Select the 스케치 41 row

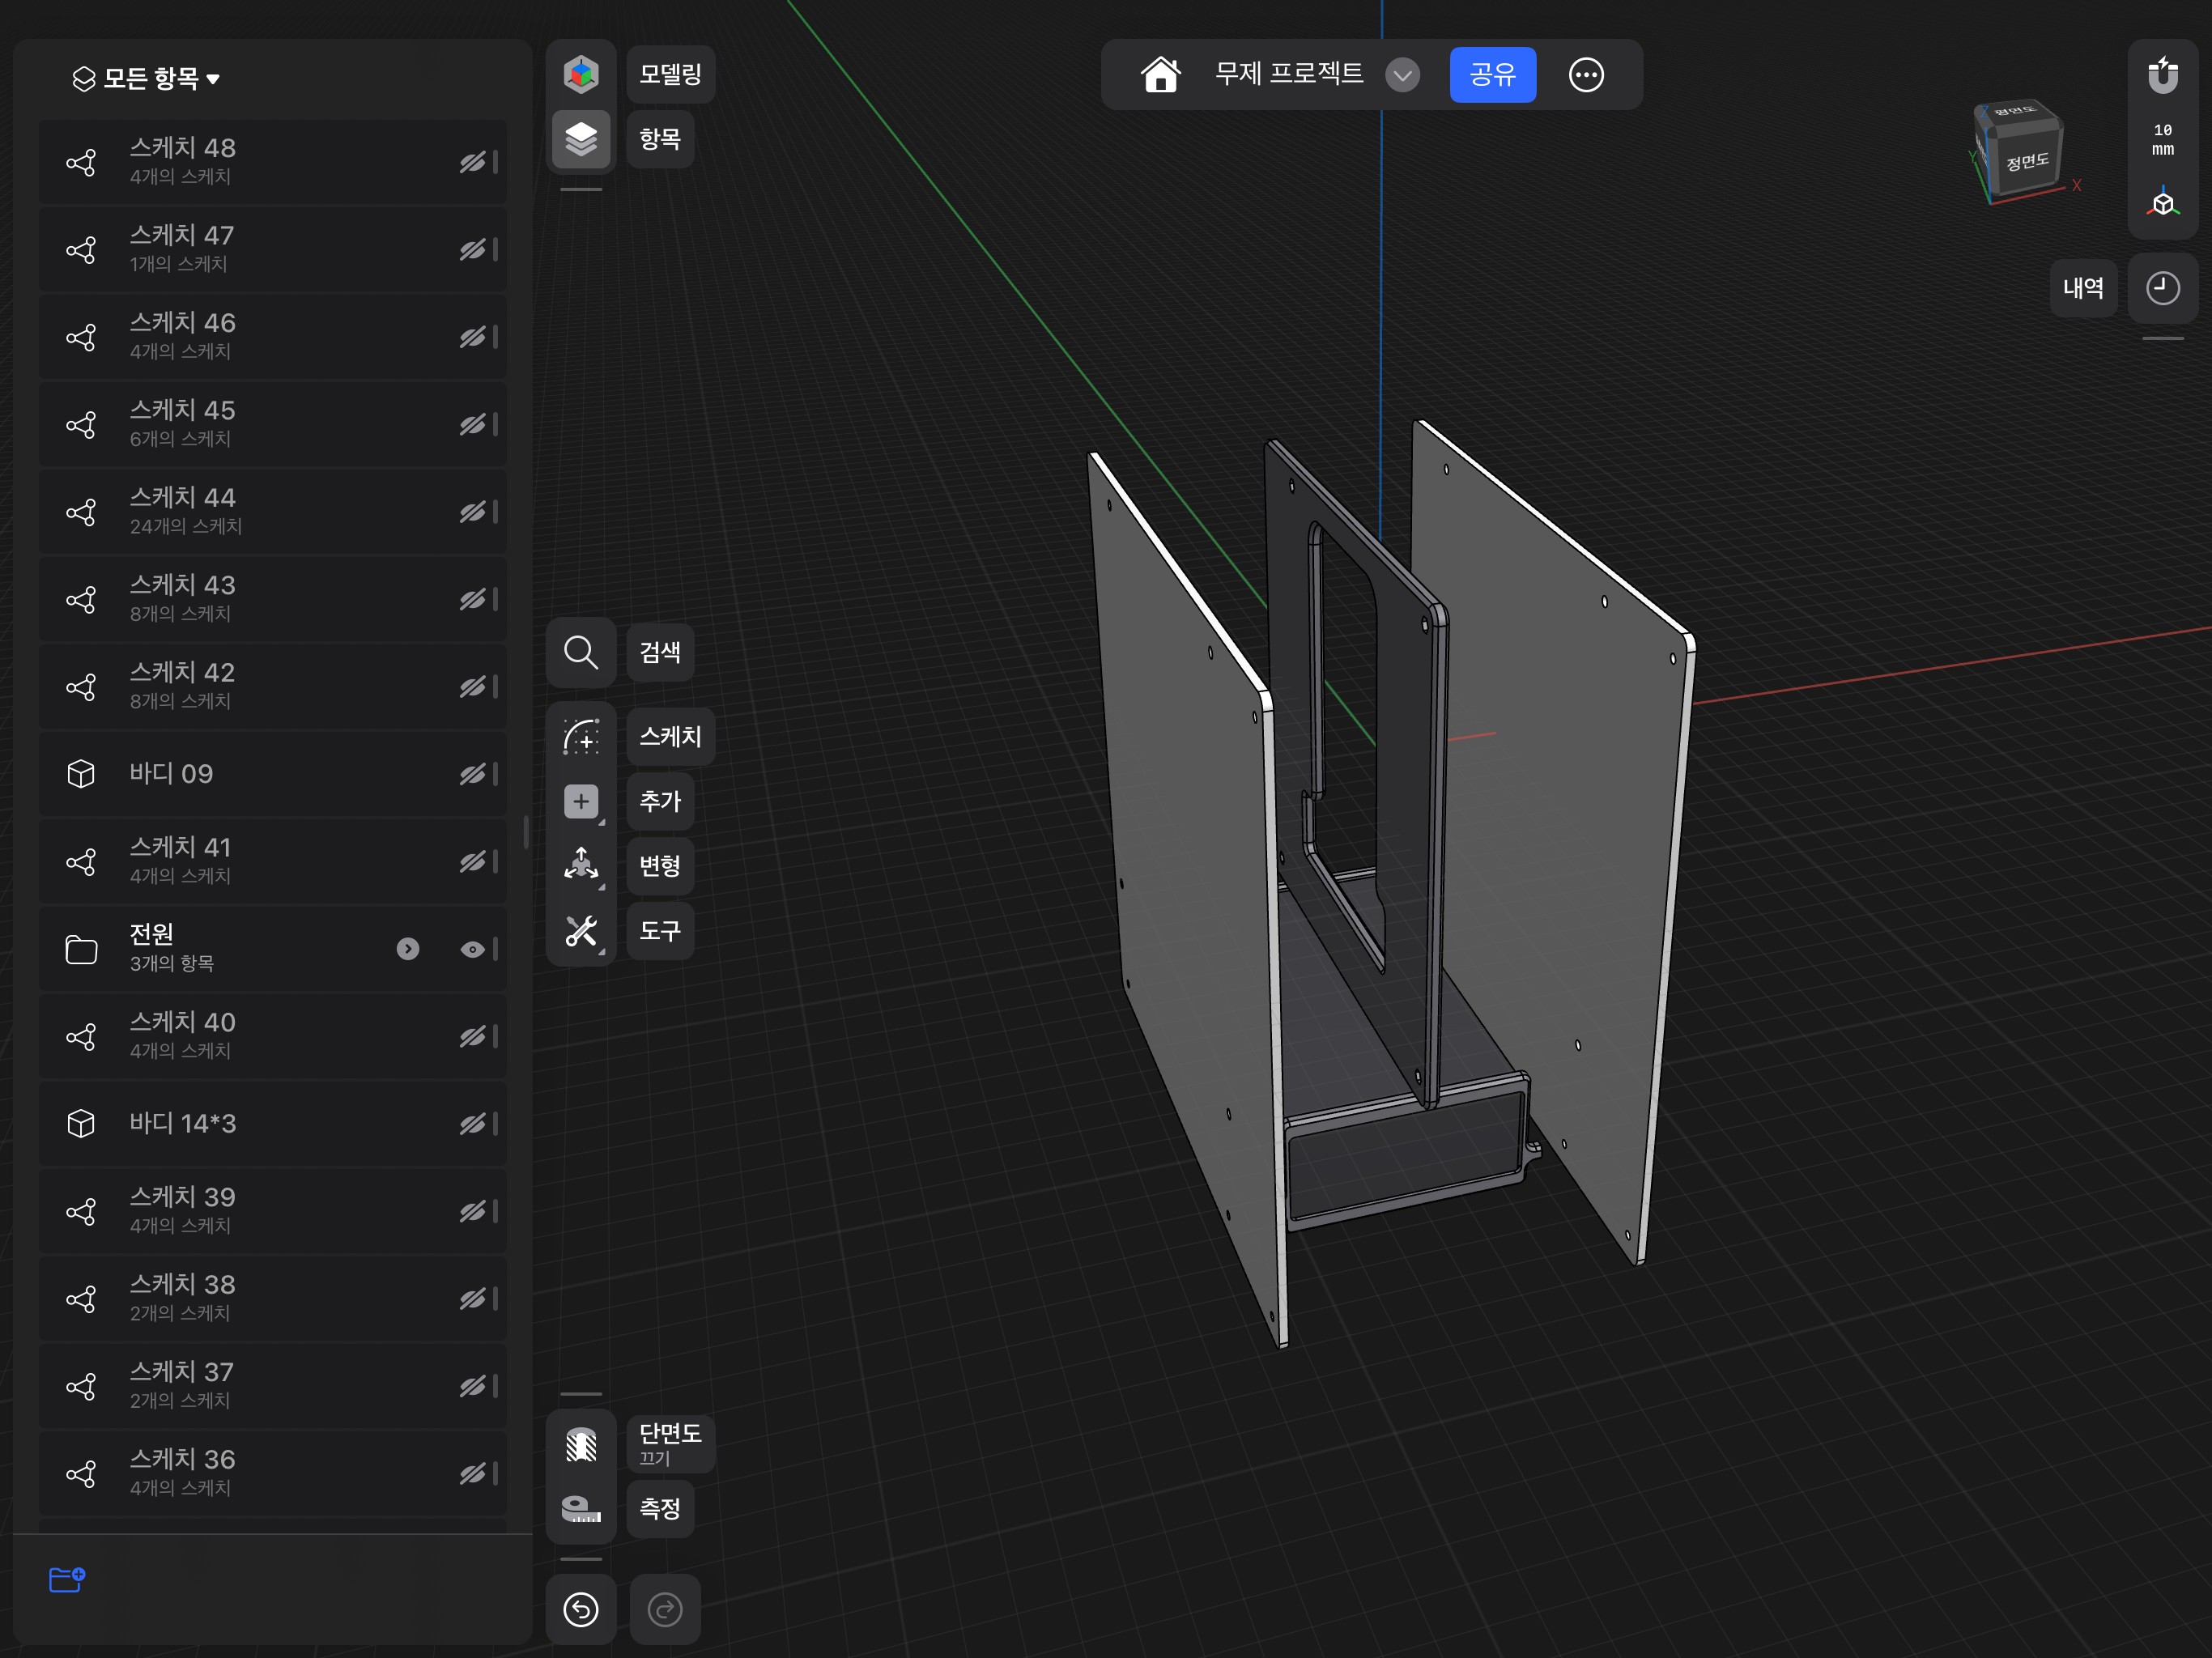point(272,862)
